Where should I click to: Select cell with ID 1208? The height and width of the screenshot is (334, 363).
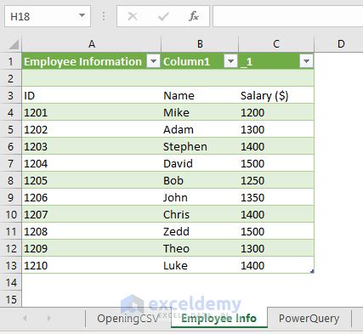92,231
